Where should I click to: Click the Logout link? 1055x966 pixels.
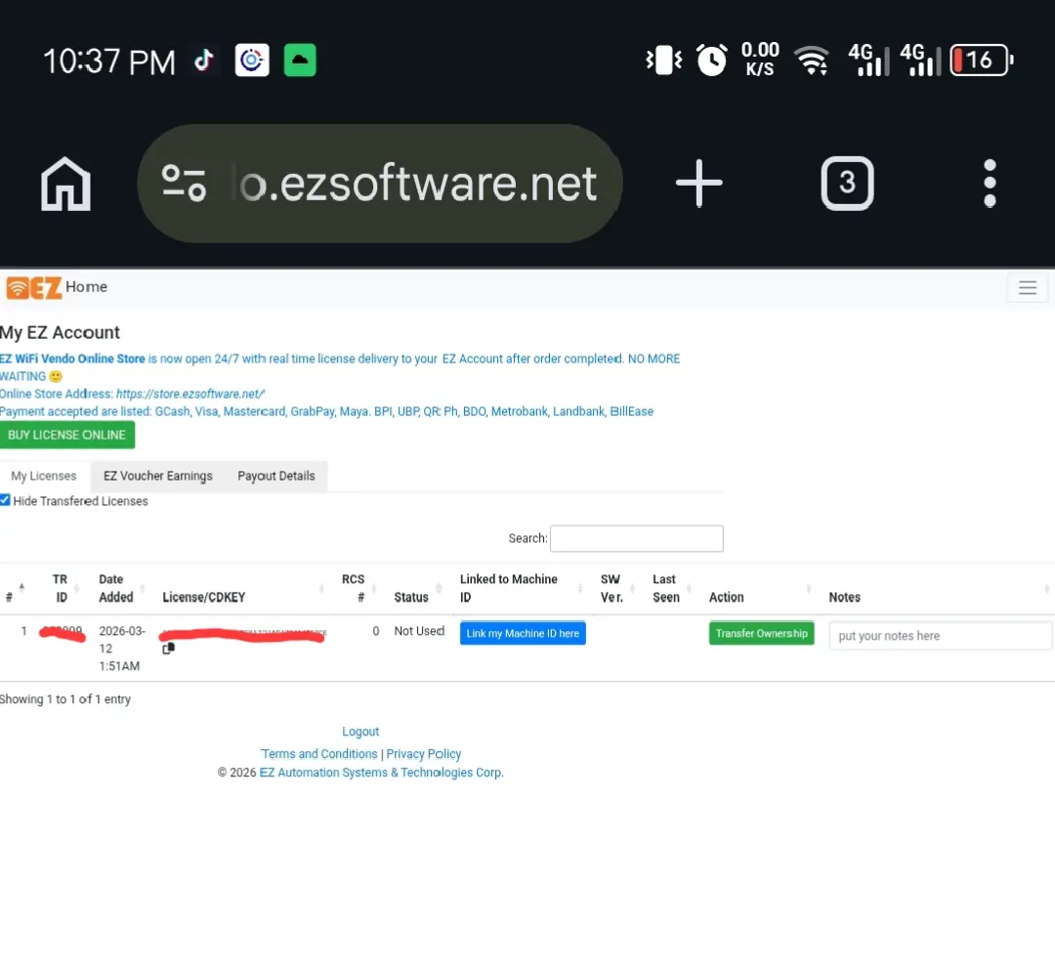pos(360,732)
